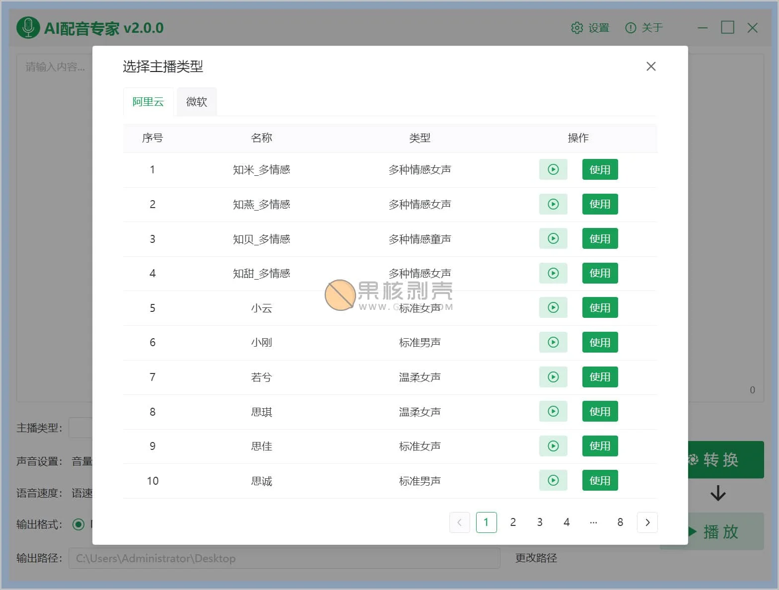Image resolution: width=779 pixels, height=590 pixels.
Task: Click the 名称 column header
Action: [262, 138]
